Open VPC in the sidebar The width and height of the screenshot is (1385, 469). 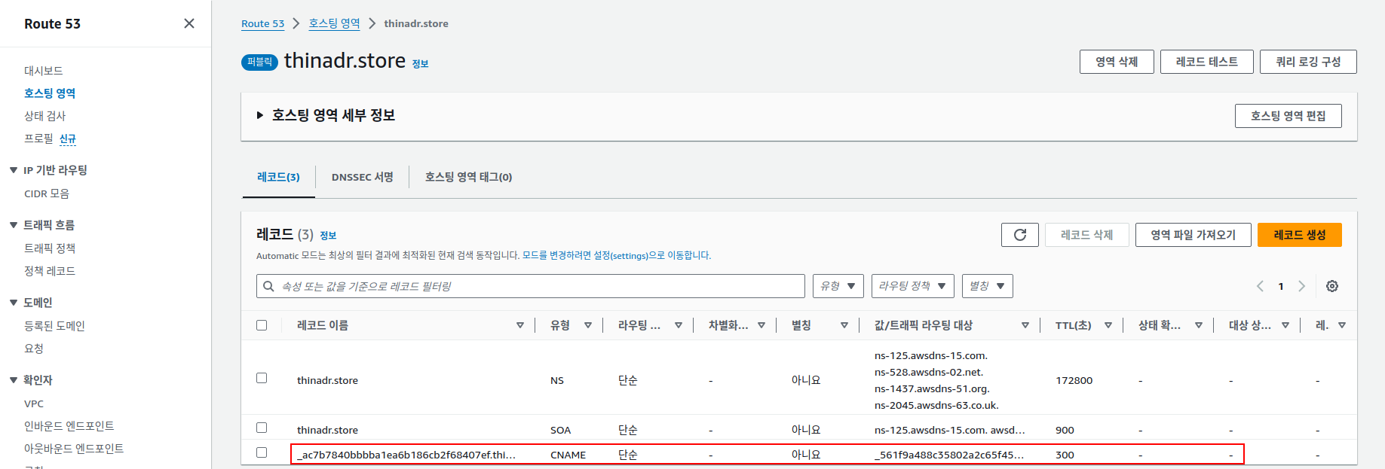tap(34, 404)
